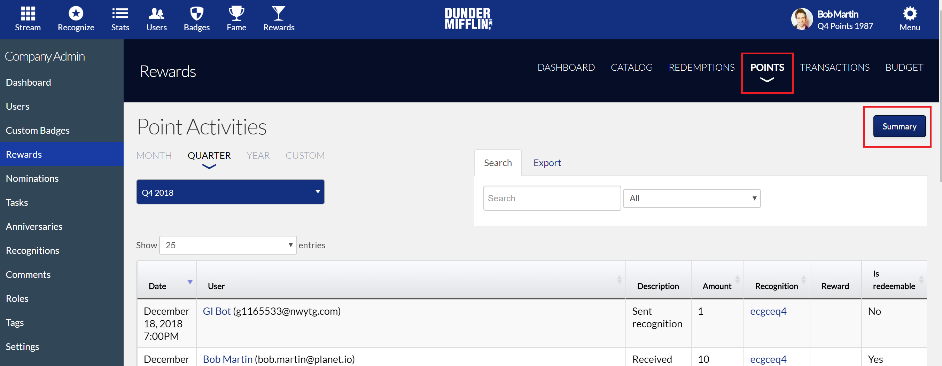Viewport: 942px width, 366px height.
Task: Click Bob Martin's profile avatar
Action: tap(802, 20)
